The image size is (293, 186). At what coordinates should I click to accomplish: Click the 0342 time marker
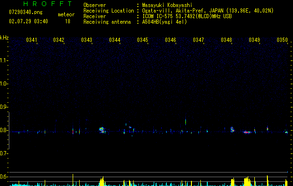pyautogui.click(x=59, y=40)
